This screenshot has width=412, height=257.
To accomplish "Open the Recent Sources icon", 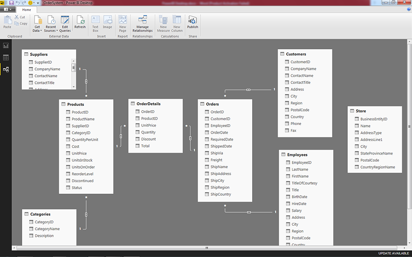I will (51, 20).
